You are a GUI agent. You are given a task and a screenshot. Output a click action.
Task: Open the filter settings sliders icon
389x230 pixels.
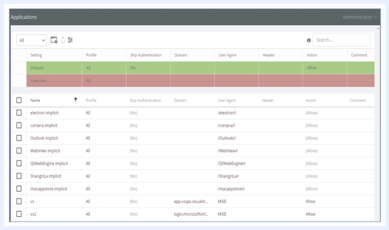(70, 40)
